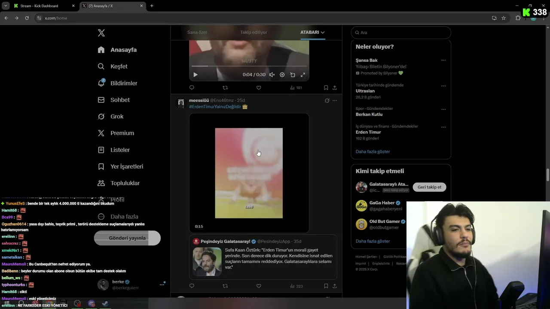Open Topluluklar communities
The width and height of the screenshot is (550, 309).
click(x=119, y=183)
